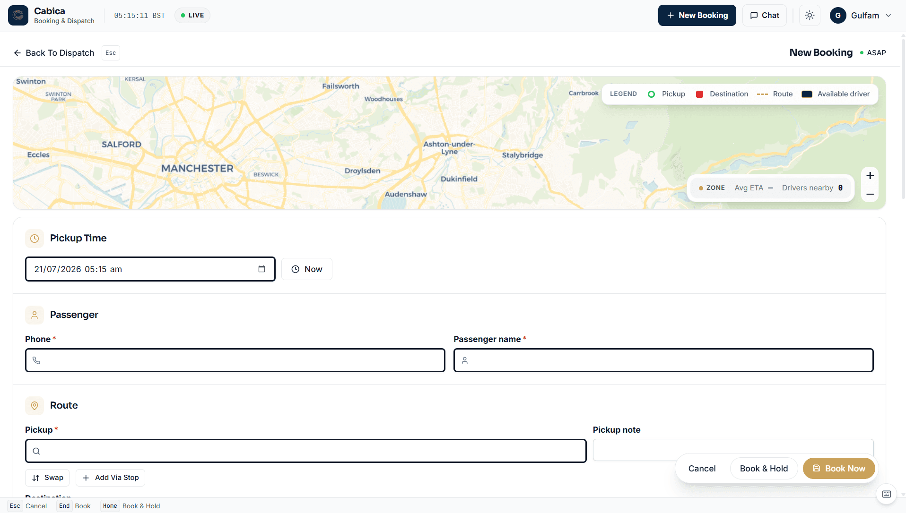Click the ASAP status label
This screenshot has height=513, width=906.
[x=876, y=53]
